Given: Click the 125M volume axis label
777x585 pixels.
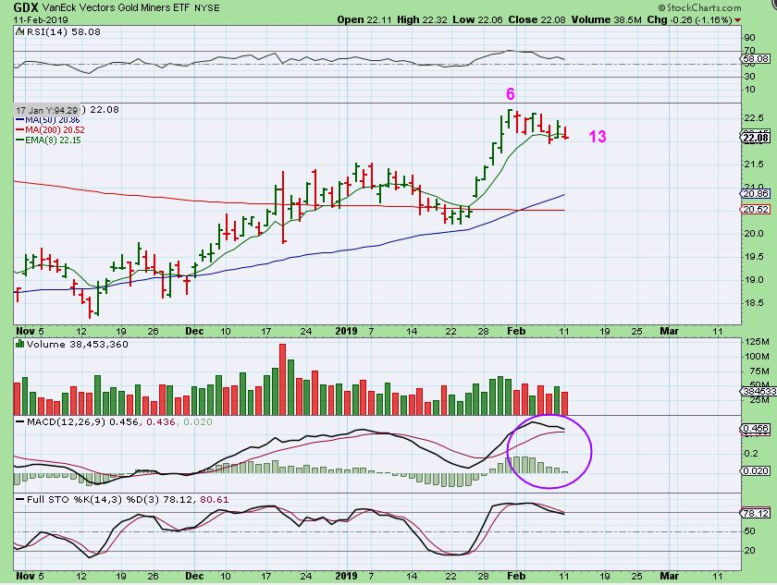Looking at the screenshot, I should click(x=757, y=342).
